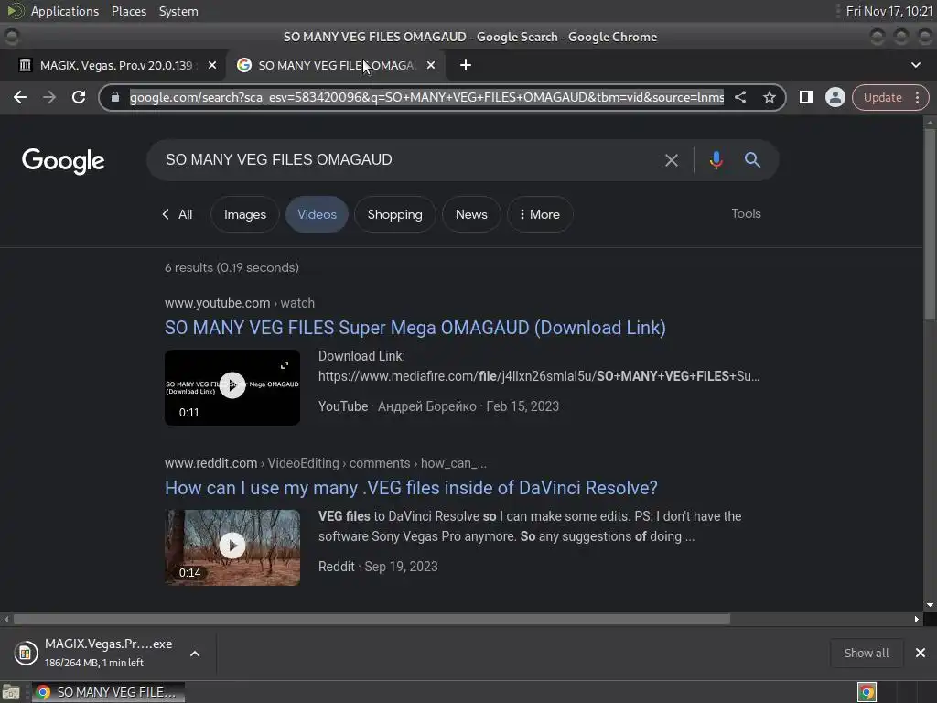Screen dimensions: 937x703
Task: Open SO MANY VEG FILES Super Mega link
Action: (415, 328)
